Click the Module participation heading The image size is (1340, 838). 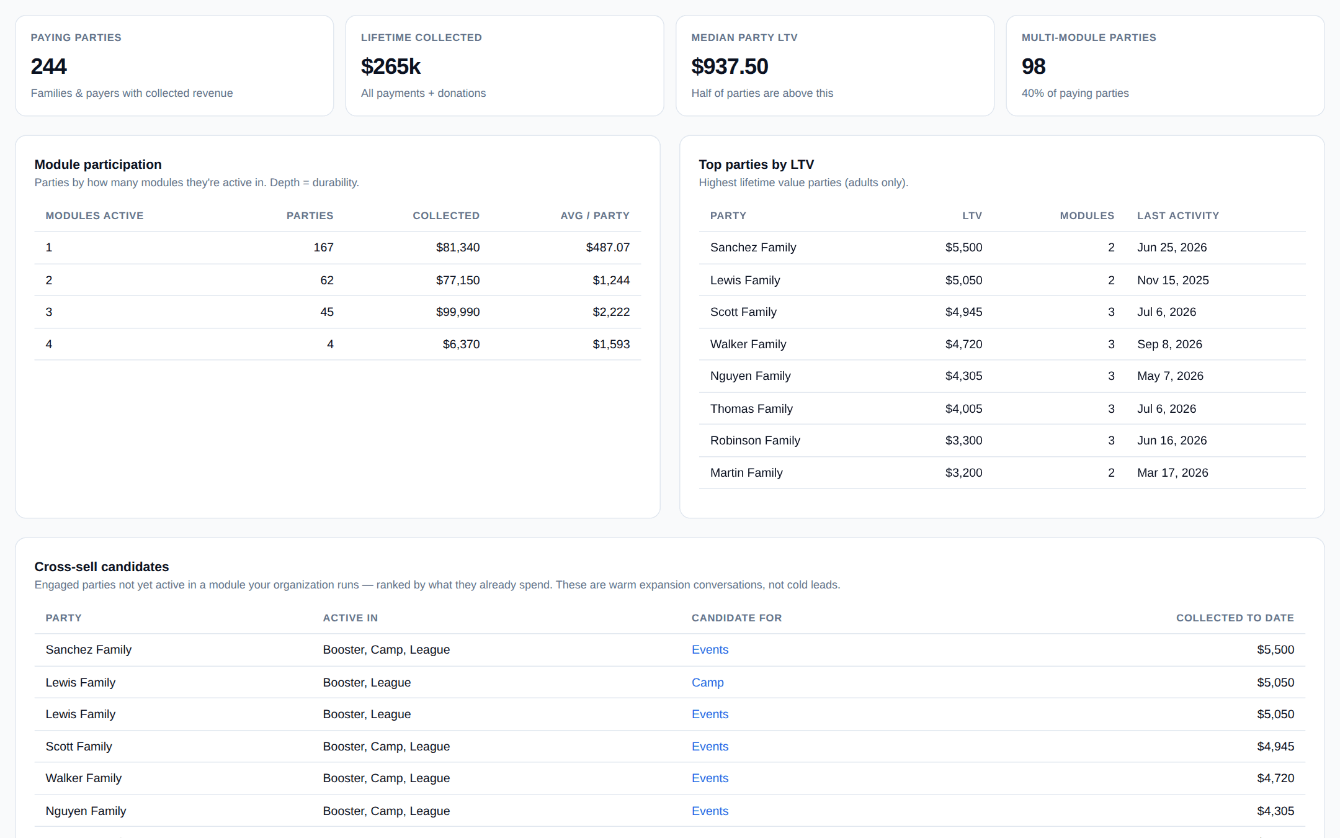click(x=98, y=164)
